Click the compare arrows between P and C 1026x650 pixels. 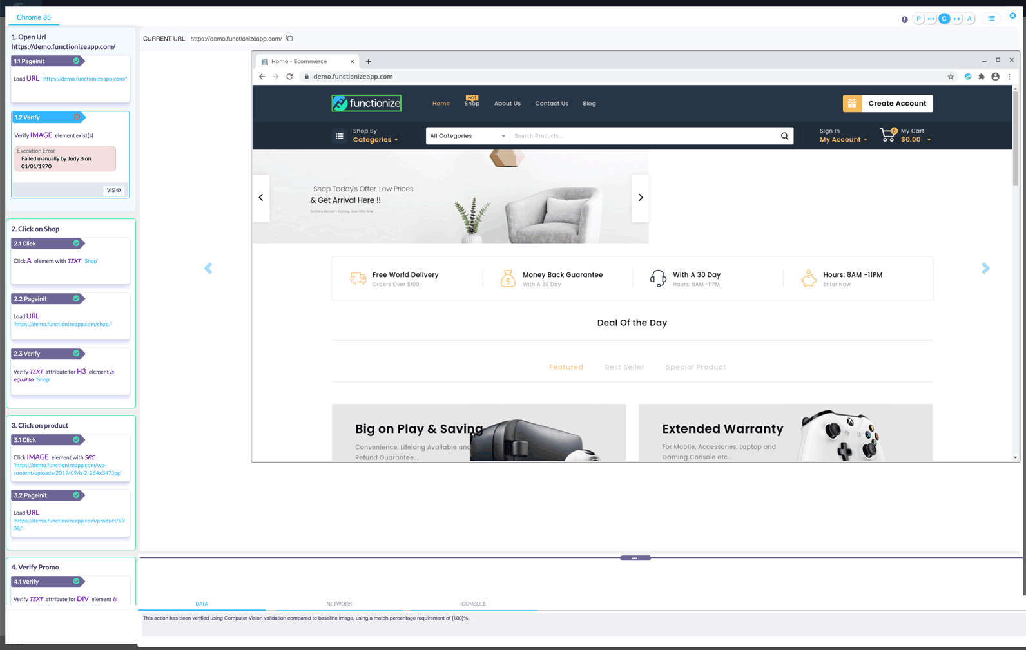(x=931, y=19)
